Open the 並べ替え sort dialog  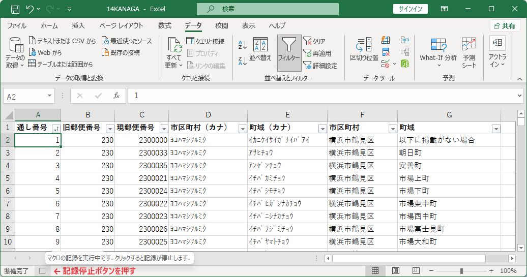tap(260, 50)
